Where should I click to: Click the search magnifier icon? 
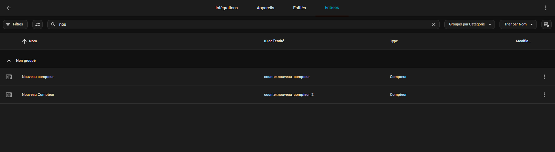(53, 24)
